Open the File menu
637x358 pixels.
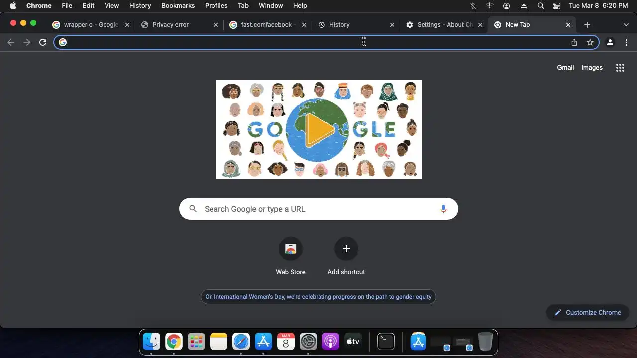tap(67, 6)
